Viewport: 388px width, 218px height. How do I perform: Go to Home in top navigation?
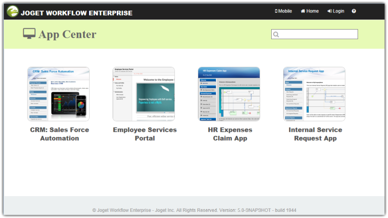coord(309,11)
